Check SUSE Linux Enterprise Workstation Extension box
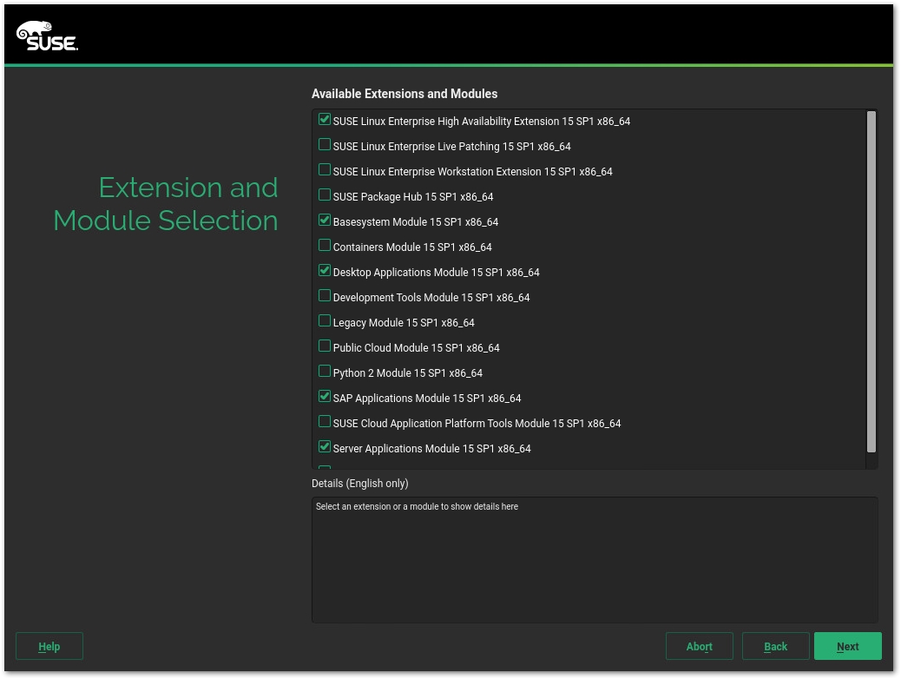 pyautogui.click(x=325, y=169)
